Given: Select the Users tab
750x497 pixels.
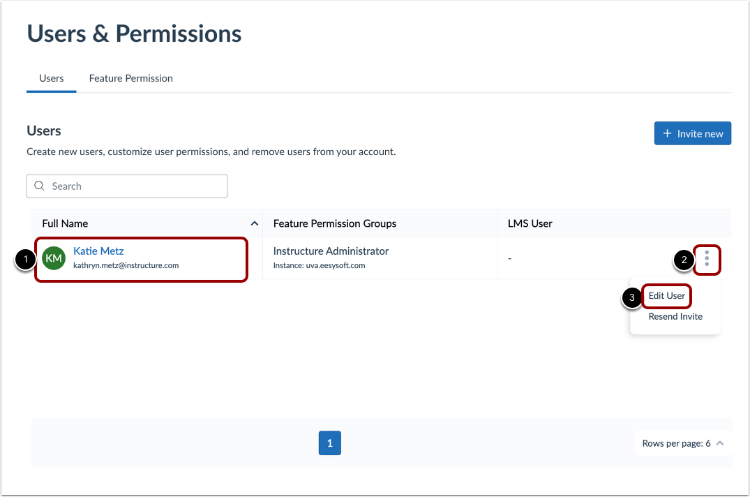Looking at the screenshot, I should 51,78.
